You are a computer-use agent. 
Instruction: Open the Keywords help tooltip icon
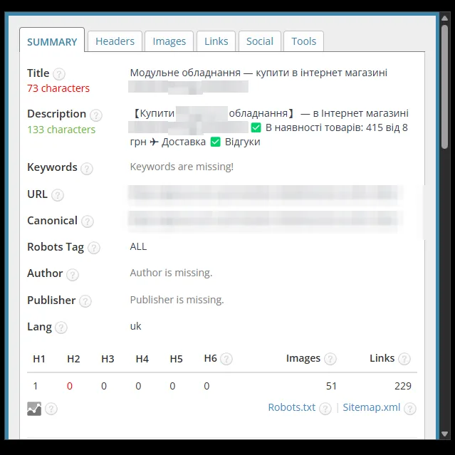pos(87,169)
